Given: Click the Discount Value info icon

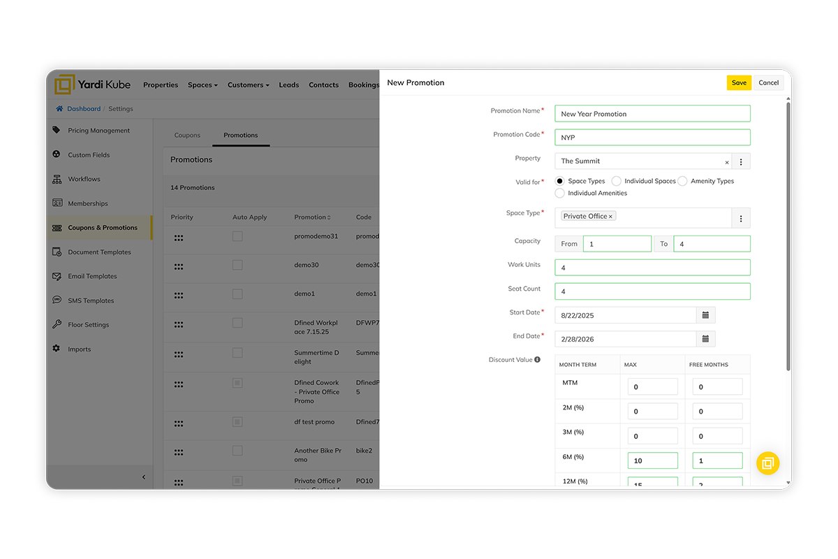Looking at the screenshot, I should coord(537,360).
